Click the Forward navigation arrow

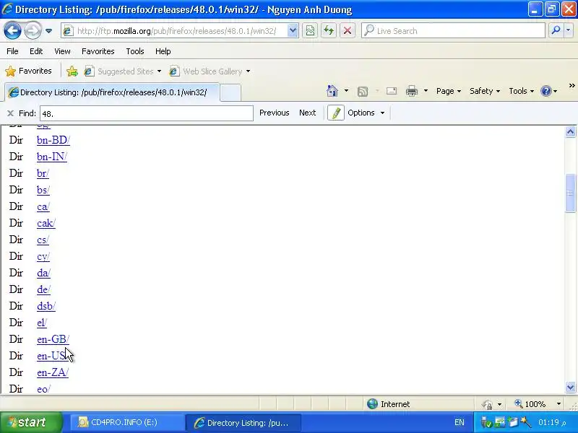pos(33,31)
